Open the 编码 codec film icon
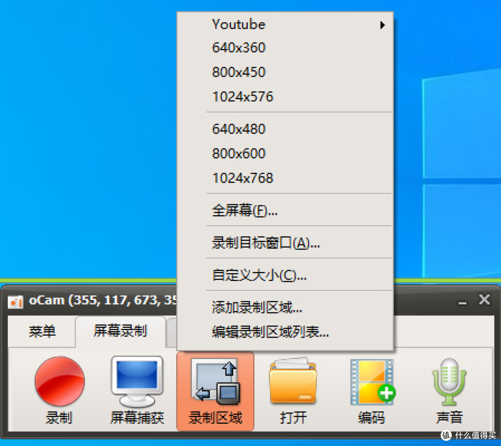Image resolution: width=501 pixels, height=446 pixels. (373, 382)
